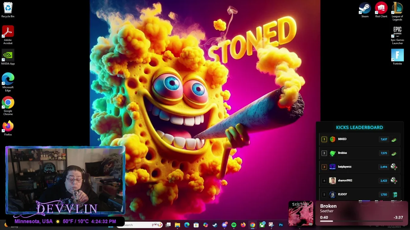Screen dimensions: 410x230
Task: Launch Firefox from the desktop
Action: click(x=8, y=128)
